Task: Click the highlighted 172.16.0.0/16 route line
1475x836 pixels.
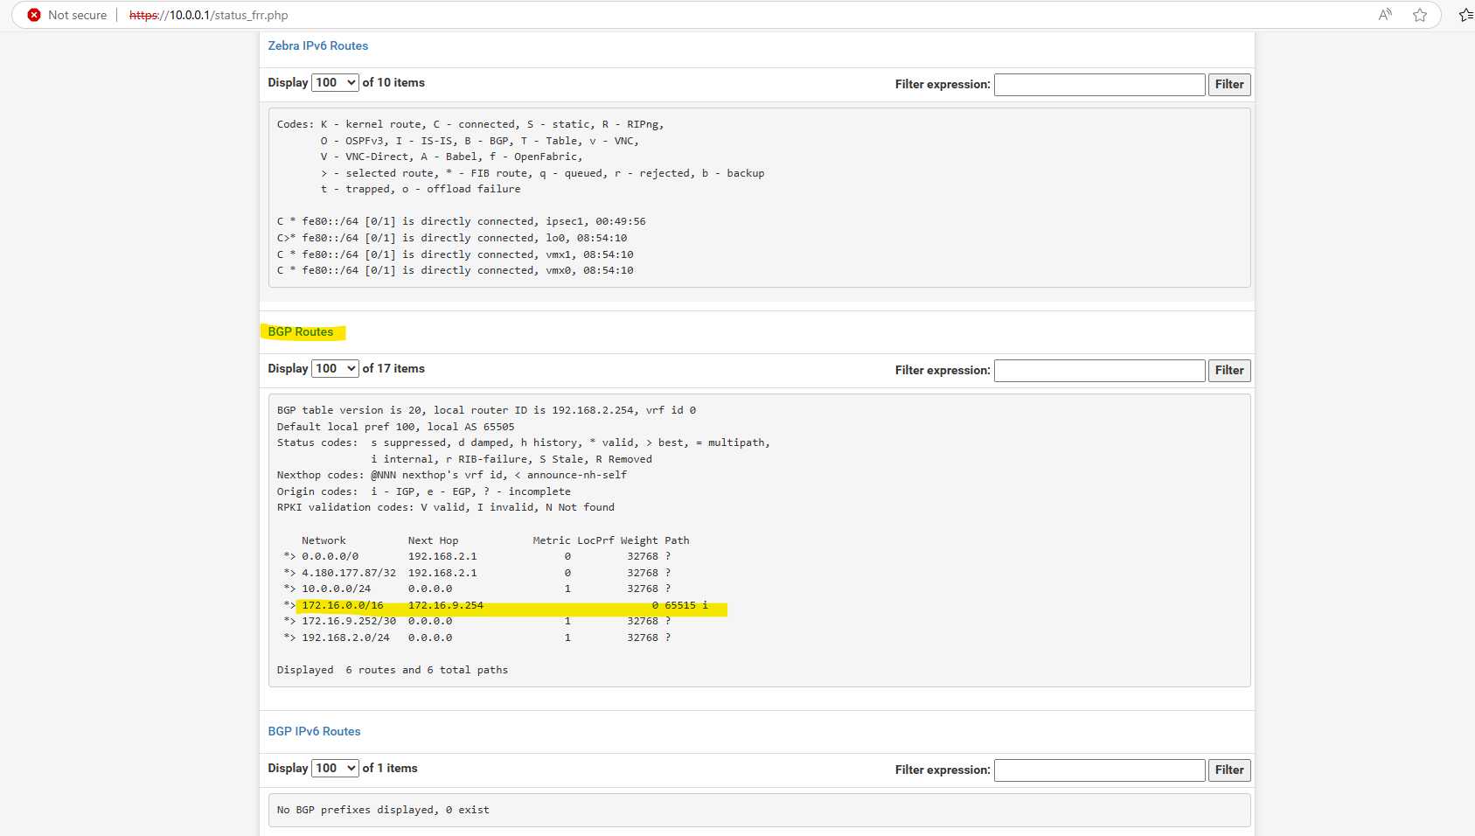Action: click(x=496, y=605)
